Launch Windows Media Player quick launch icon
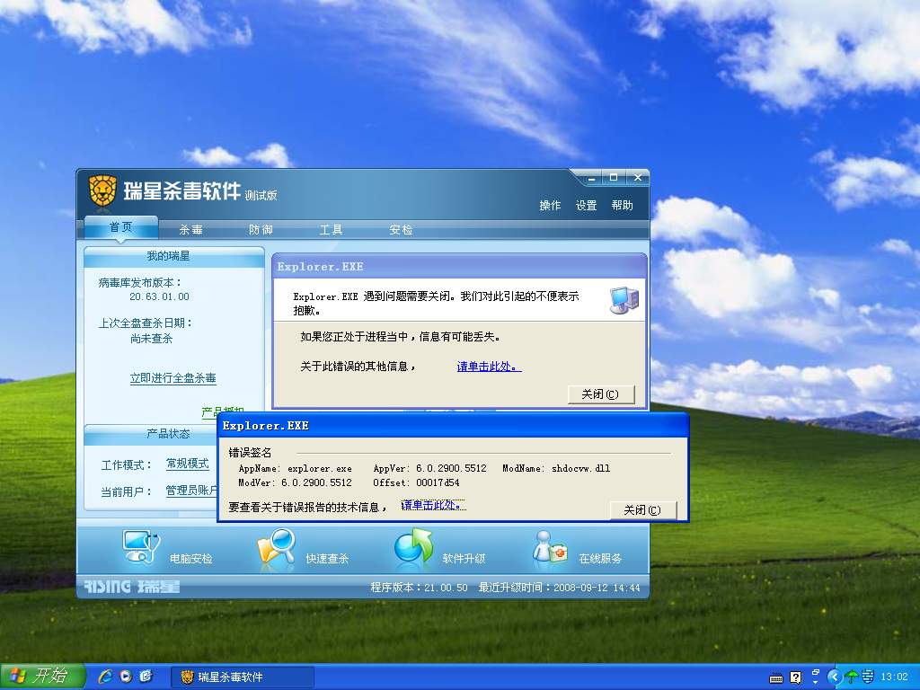Screen dimensions: 920x690 pyautogui.click(x=126, y=677)
